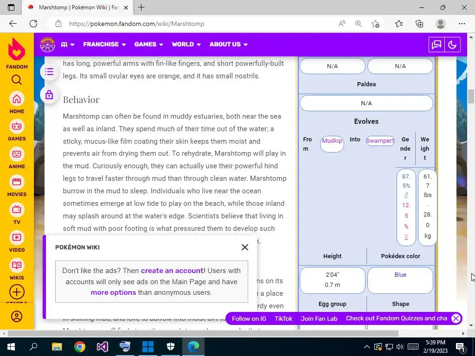The height and width of the screenshot is (356, 475).
Task: Go back to previous page
Action: tap(13, 24)
